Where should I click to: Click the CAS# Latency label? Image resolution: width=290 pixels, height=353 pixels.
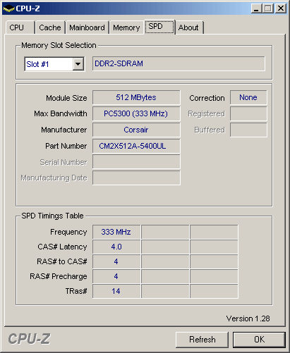62,247
